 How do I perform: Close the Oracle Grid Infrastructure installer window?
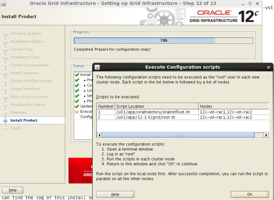tap(257, 3)
